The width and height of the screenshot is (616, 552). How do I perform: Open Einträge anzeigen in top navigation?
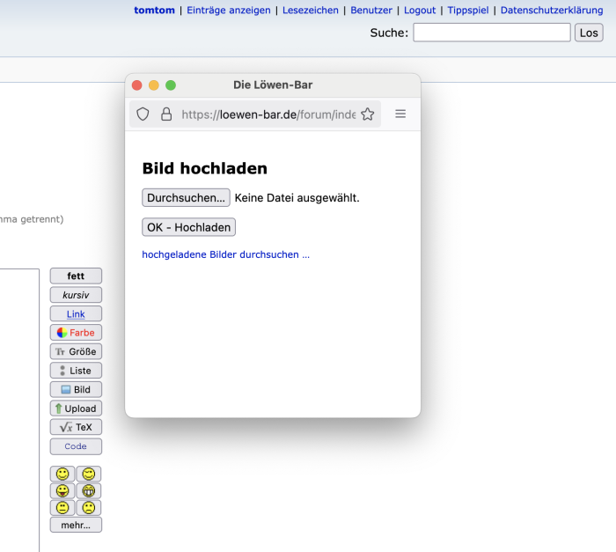coord(229,11)
